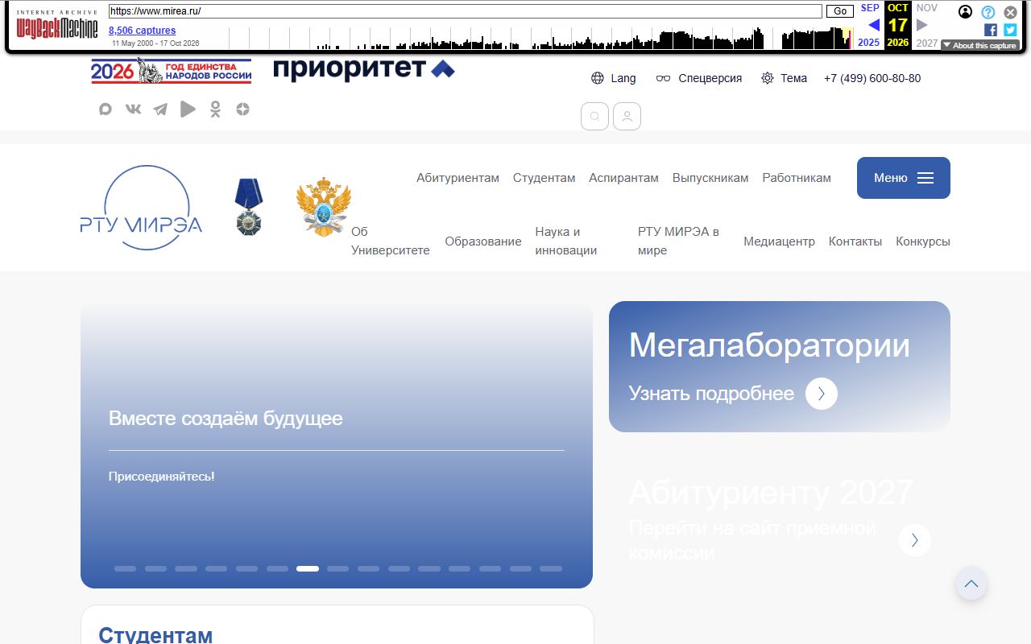The width and height of the screenshot is (1031, 644).
Task: Open the Приоритет program logo
Action: click(x=364, y=69)
